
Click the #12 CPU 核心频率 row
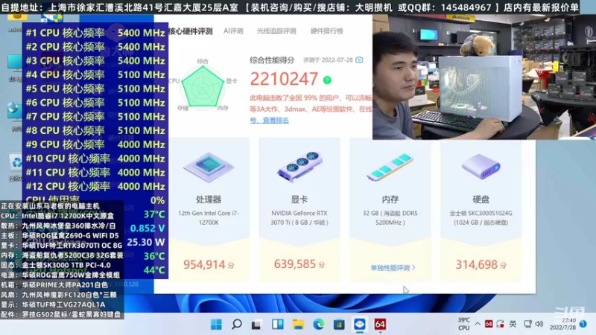[x=95, y=187]
